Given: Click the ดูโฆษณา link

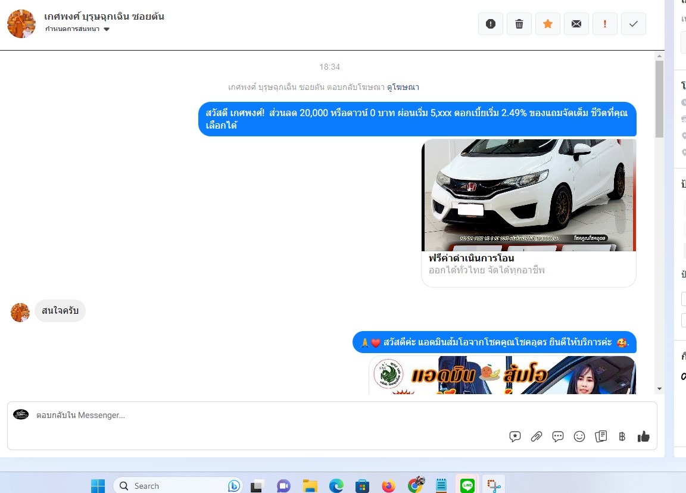Looking at the screenshot, I should (x=403, y=87).
